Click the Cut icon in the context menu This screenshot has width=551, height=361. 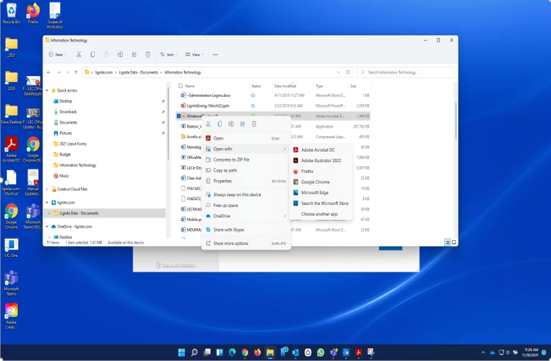[x=208, y=124]
